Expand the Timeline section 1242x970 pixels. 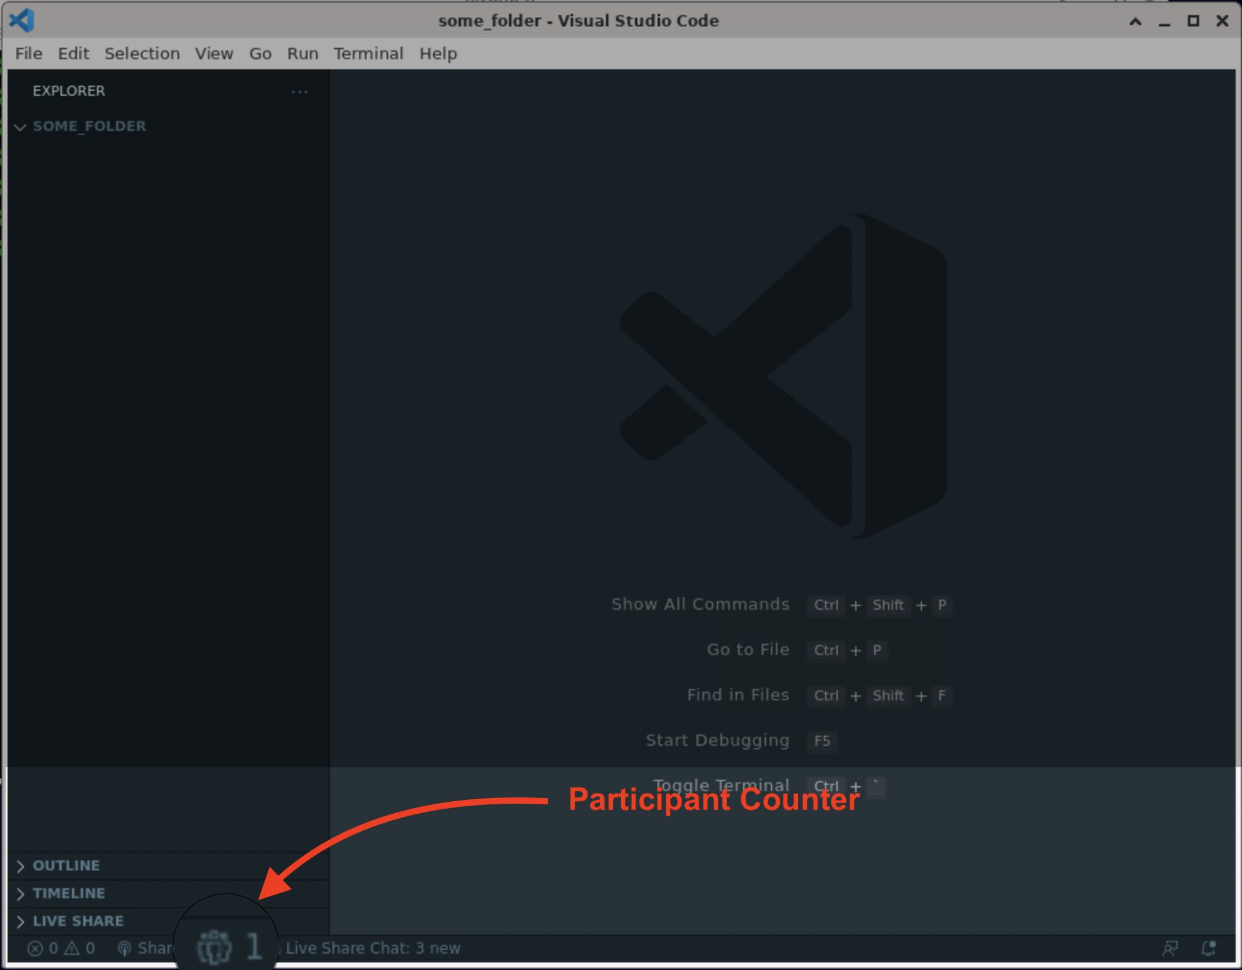point(68,893)
